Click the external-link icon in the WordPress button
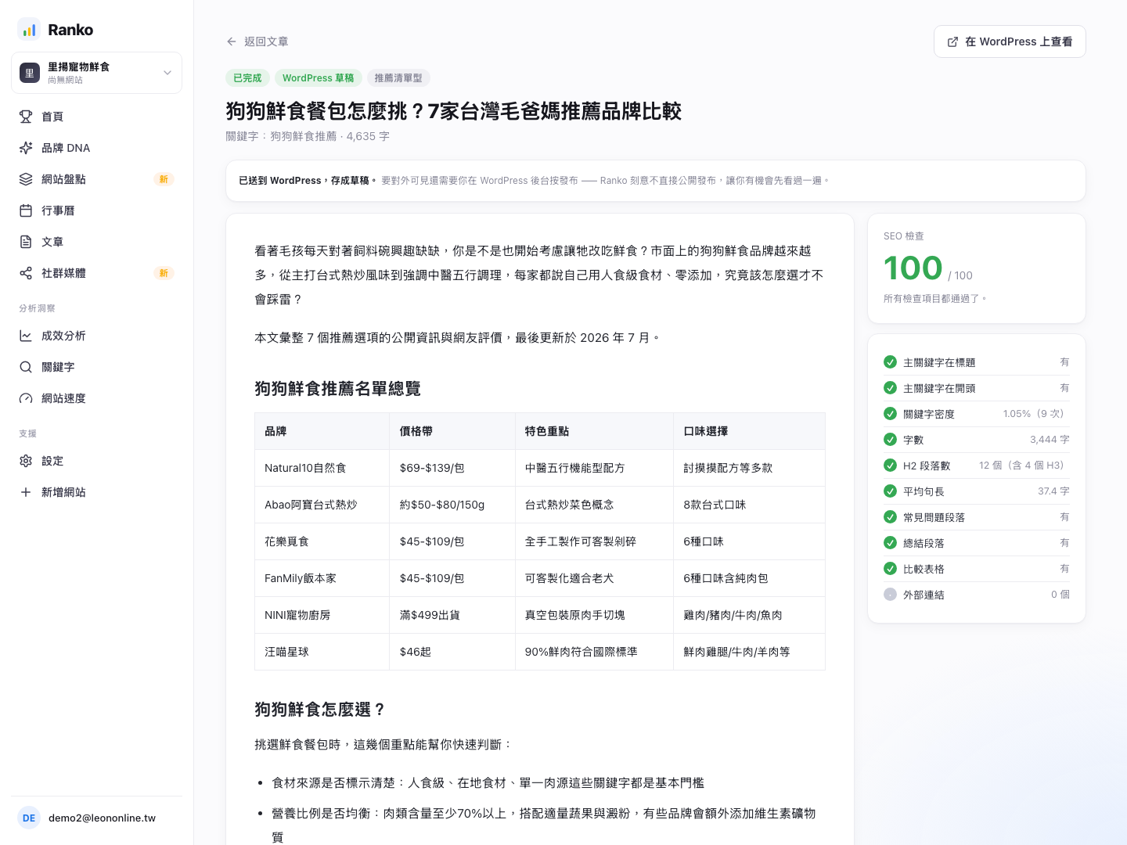 coord(952,42)
